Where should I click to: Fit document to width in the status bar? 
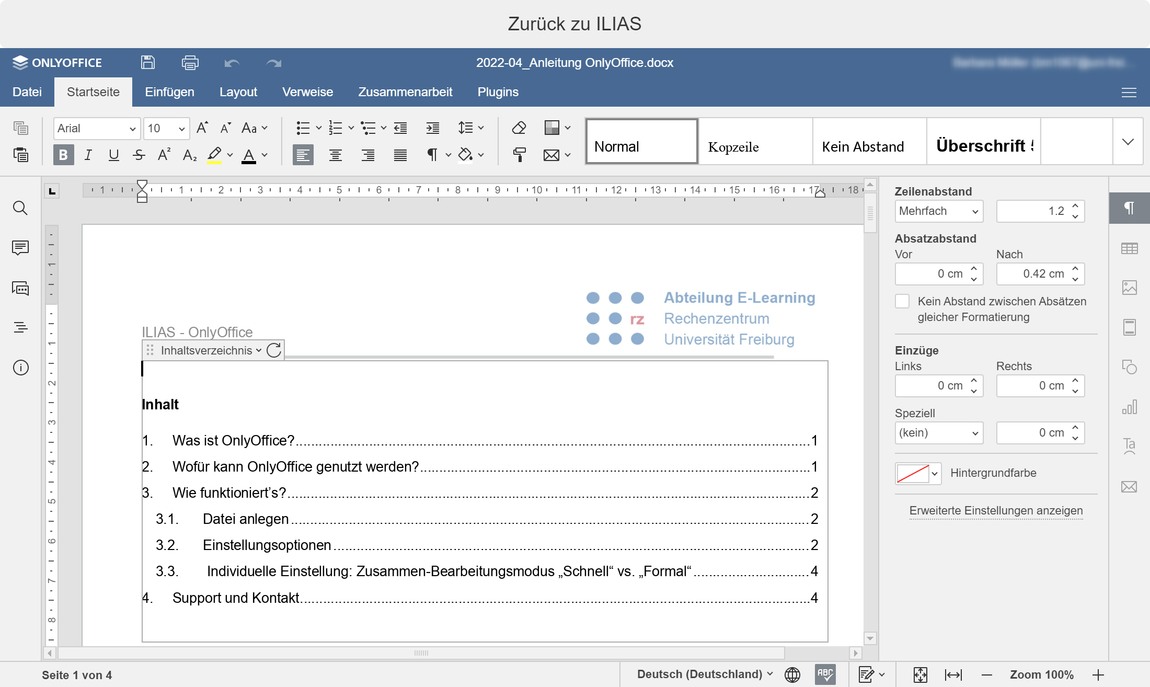953,674
